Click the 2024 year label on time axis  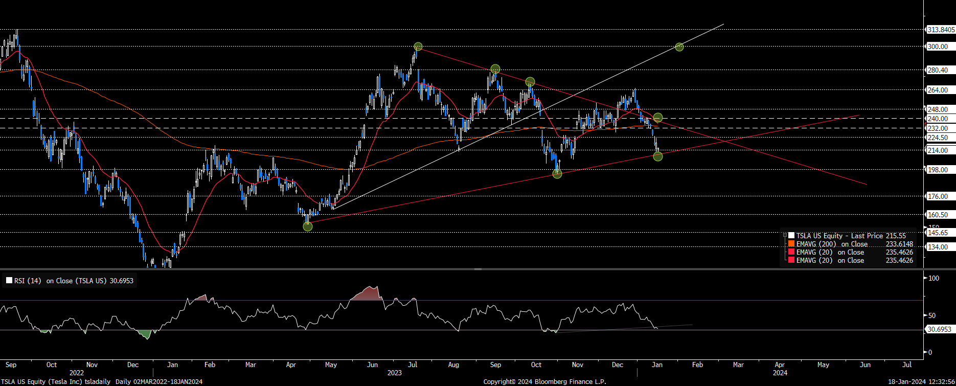(780, 373)
